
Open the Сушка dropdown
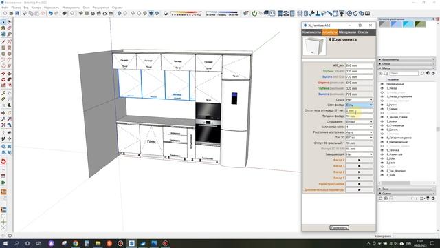pyautogui.click(x=359, y=100)
